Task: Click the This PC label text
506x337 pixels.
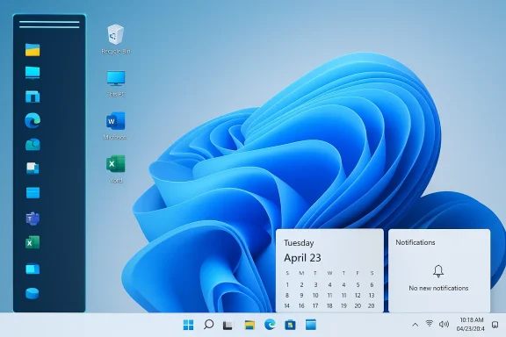Action: tap(116, 95)
